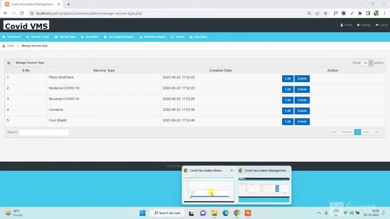Click the Next pagination button
This screenshot has height=219, width=390.
point(366,132)
